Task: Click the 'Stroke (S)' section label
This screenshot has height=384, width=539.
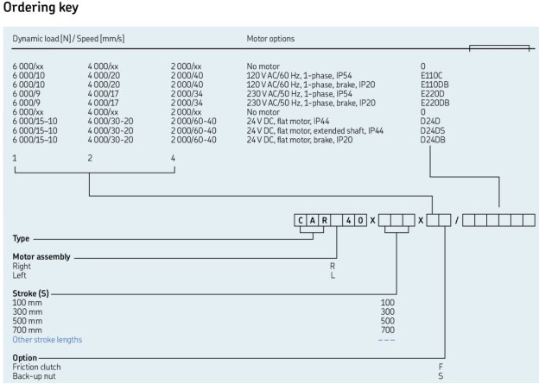Action: click(x=31, y=293)
